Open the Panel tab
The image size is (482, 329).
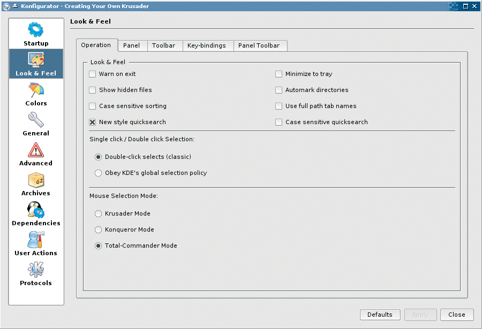[x=132, y=45]
